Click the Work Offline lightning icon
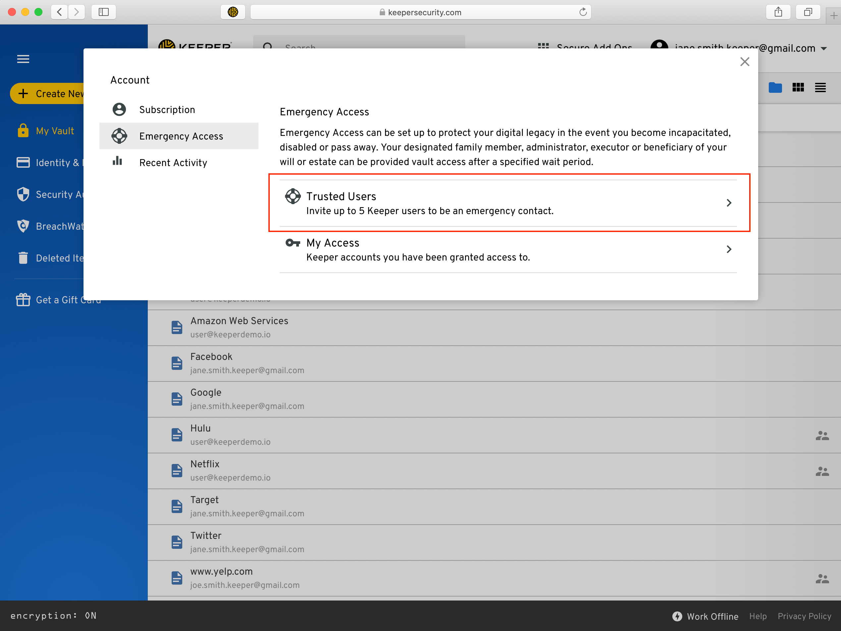 (x=677, y=616)
